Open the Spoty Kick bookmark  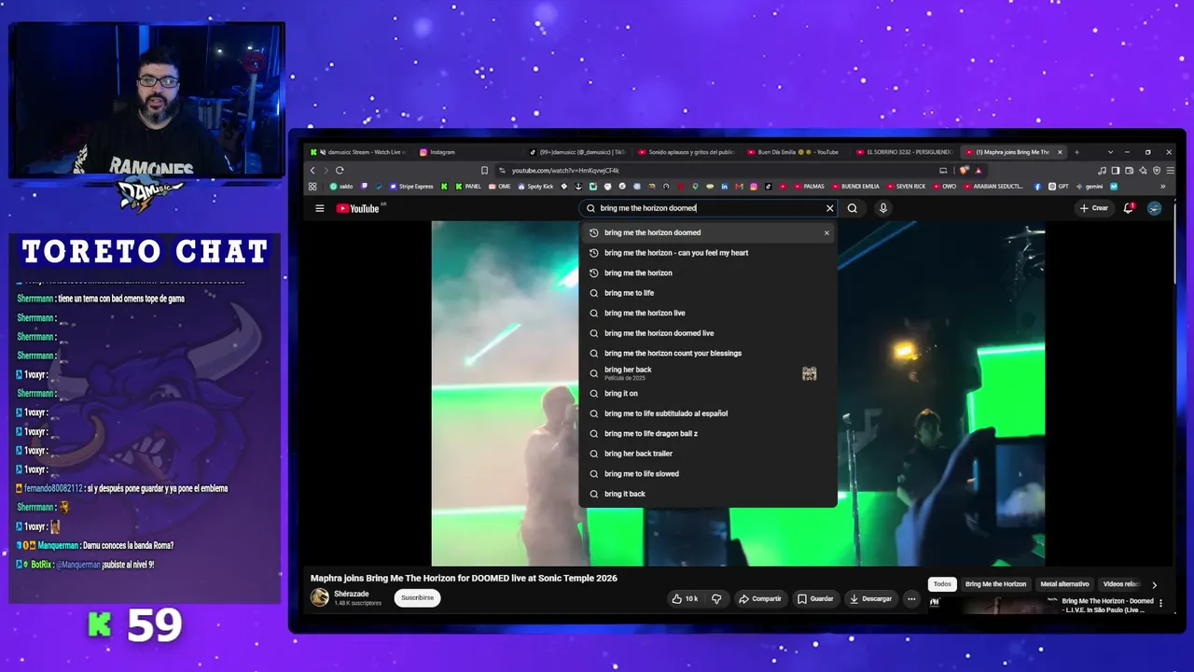pos(535,187)
